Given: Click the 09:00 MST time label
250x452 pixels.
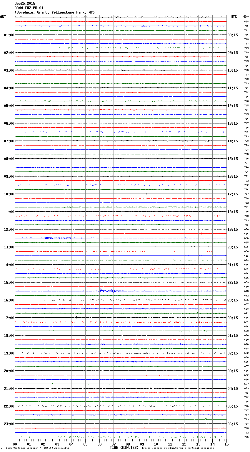Looking at the screenshot, I should [x=9, y=176].
